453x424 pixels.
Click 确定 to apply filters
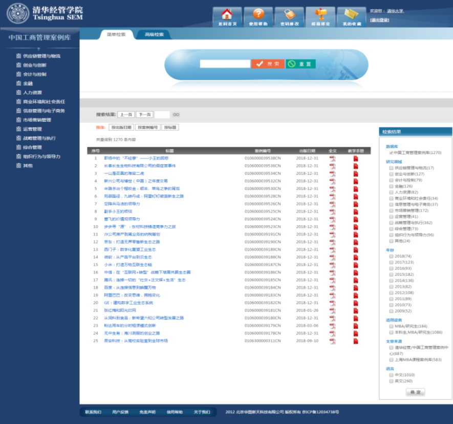pos(416,392)
